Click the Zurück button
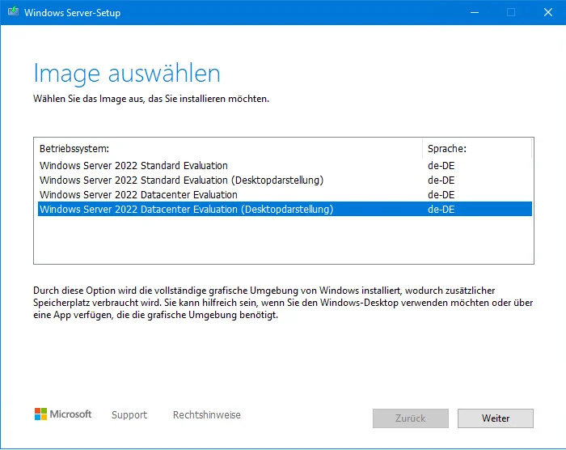The image size is (566, 450). [411, 418]
